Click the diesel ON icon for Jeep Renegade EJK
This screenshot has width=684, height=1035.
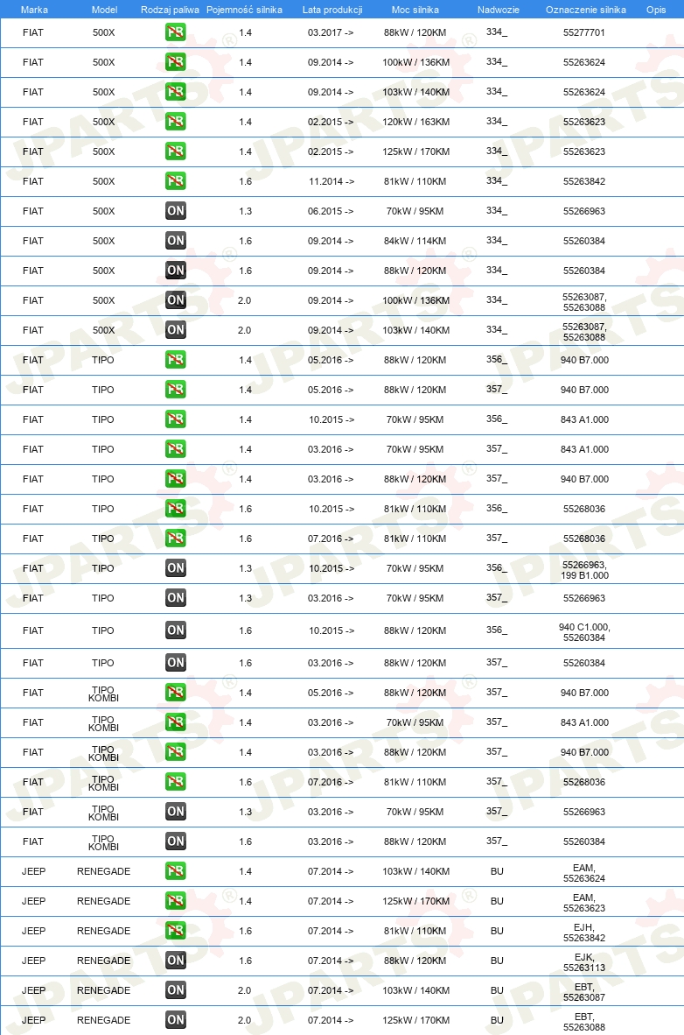pos(176,960)
